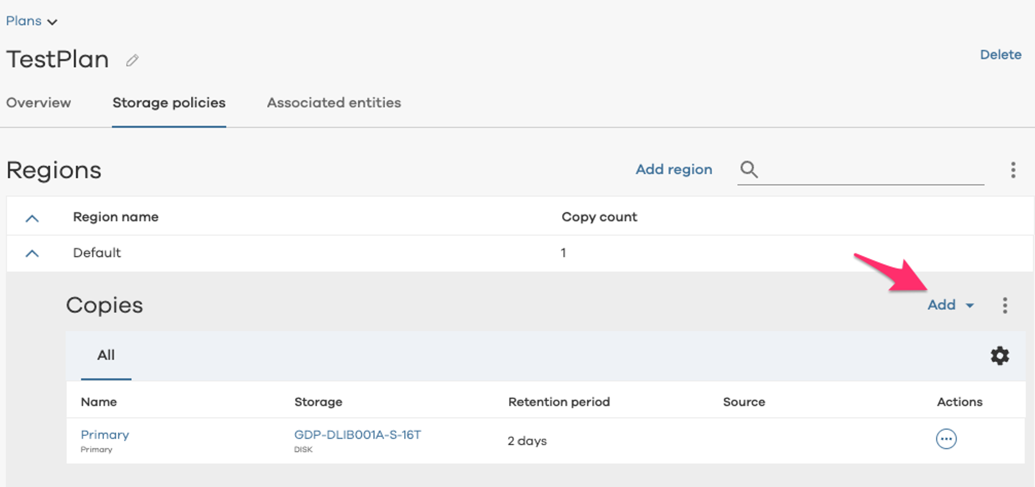
Task: Open the Primary copy link
Action: 105,435
